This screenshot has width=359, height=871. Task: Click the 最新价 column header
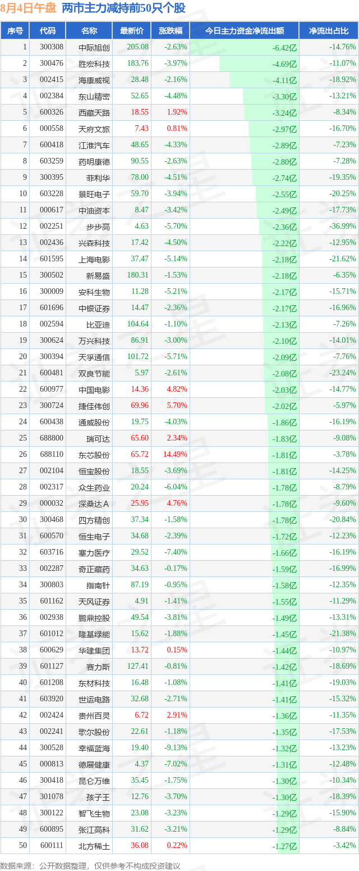click(x=132, y=31)
